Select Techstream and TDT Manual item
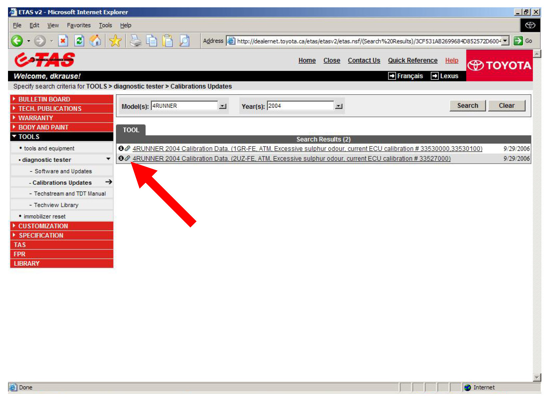The image size is (553, 401). point(70,194)
